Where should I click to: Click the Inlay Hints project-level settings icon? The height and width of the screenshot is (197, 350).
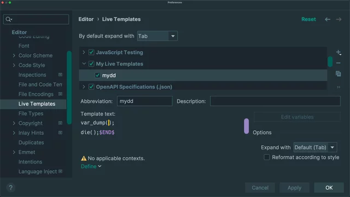pos(60,132)
